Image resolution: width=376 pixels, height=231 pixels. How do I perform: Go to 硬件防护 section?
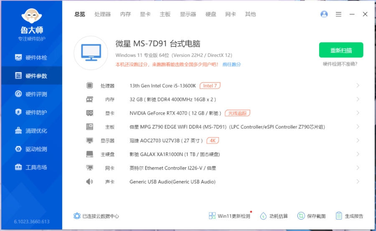coord(31,112)
